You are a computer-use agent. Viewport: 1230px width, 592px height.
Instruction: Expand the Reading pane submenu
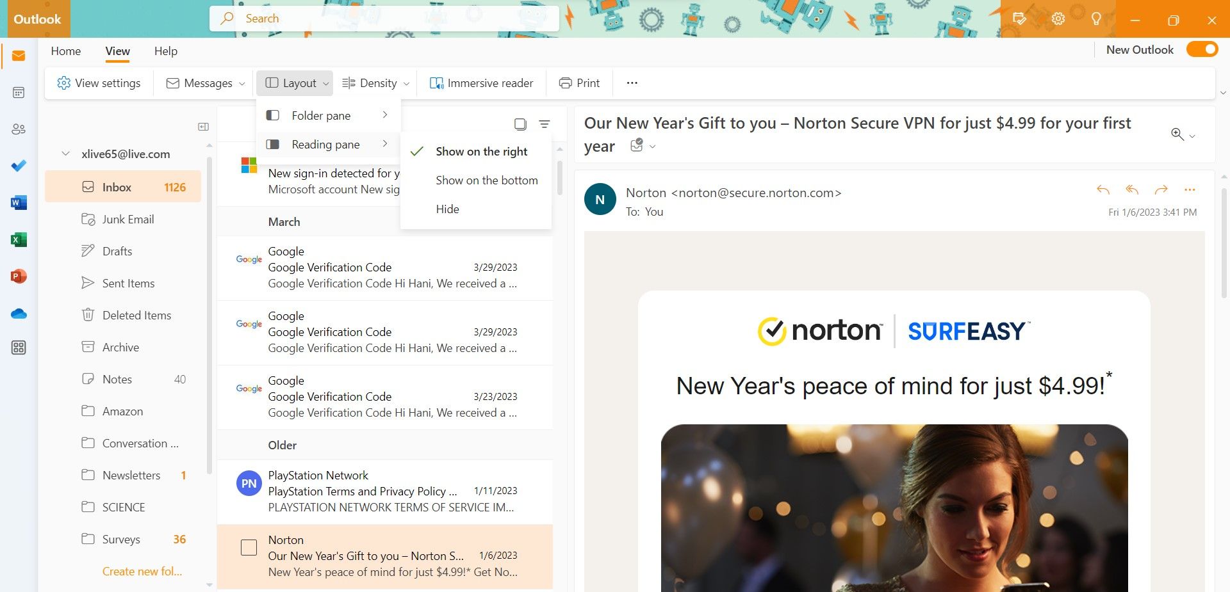tap(328, 144)
